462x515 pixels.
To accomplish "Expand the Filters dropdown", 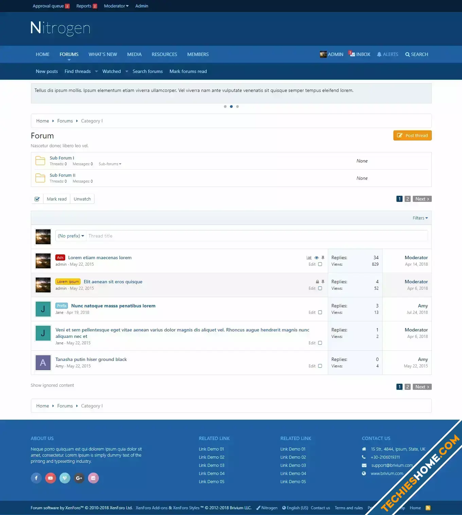I will pyautogui.click(x=420, y=218).
